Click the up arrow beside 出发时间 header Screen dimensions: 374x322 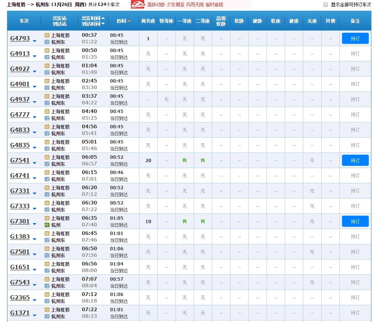(103, 18)
